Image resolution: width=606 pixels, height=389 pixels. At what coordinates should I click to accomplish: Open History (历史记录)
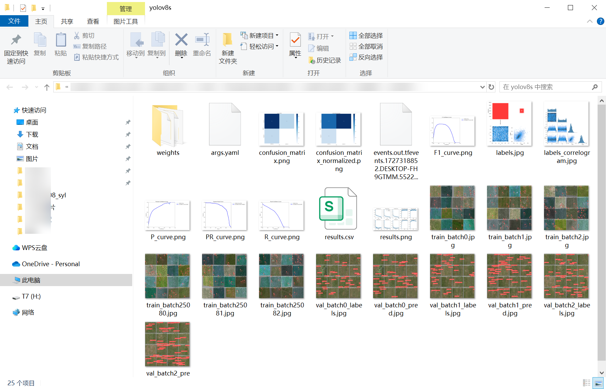pyautogui.click(x=325, y=60)
